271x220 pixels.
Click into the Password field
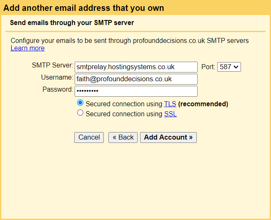tap(136, 91)
